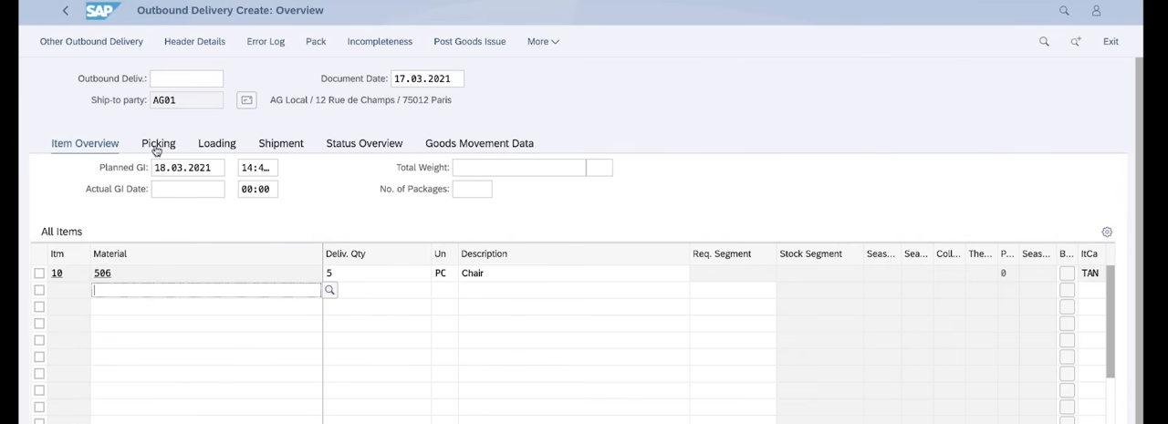
Task: Click the weight unit field beside Total Weight
Action: (599, 168)
